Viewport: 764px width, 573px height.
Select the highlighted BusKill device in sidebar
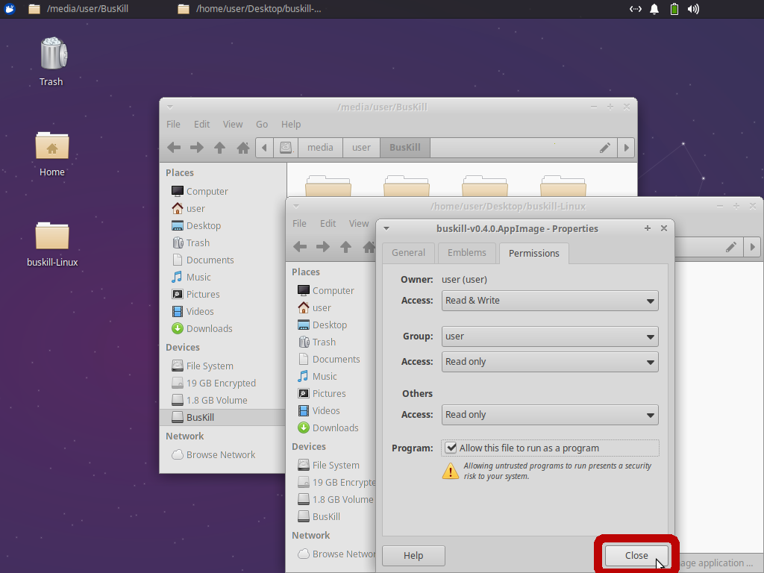coord(222,417)
